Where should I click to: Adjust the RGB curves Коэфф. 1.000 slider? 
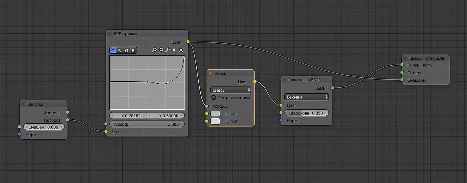[x=147, y=124]
